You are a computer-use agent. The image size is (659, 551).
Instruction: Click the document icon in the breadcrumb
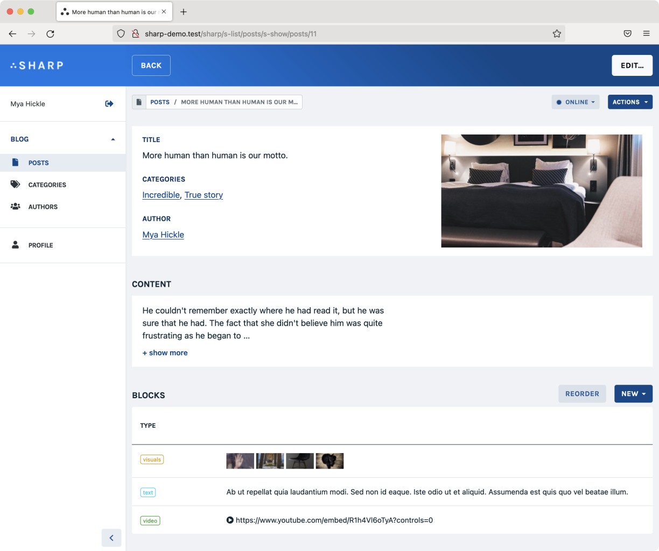(139, 102)
